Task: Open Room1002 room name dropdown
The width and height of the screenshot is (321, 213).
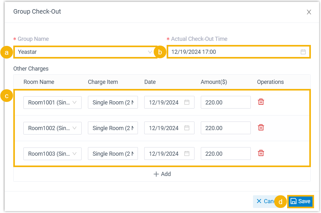Action: pos(52,128)
